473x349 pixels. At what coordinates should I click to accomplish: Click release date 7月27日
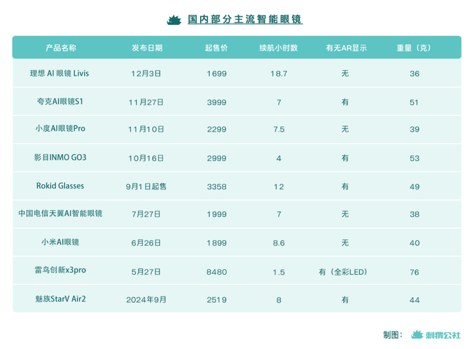146,214
